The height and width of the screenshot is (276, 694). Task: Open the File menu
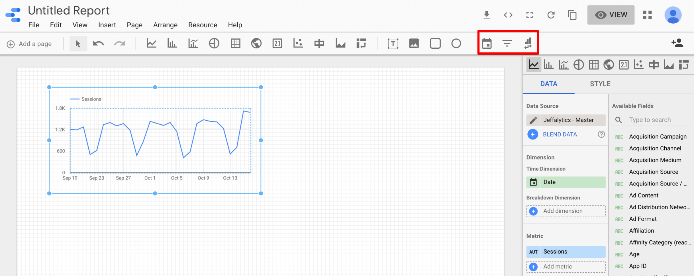[34, 25]
